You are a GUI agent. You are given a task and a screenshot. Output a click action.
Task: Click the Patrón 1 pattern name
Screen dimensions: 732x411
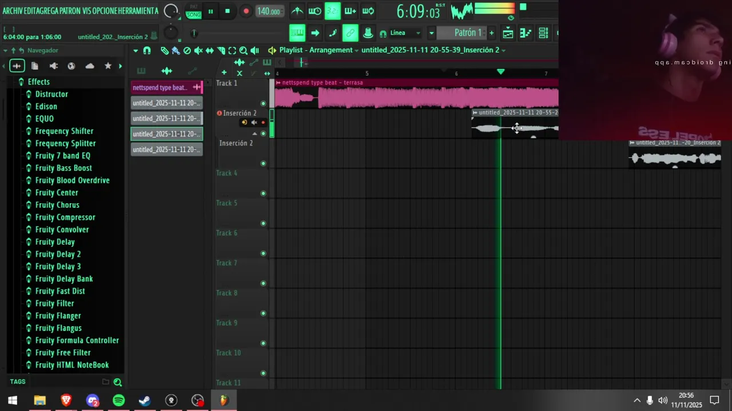point(467,33)
